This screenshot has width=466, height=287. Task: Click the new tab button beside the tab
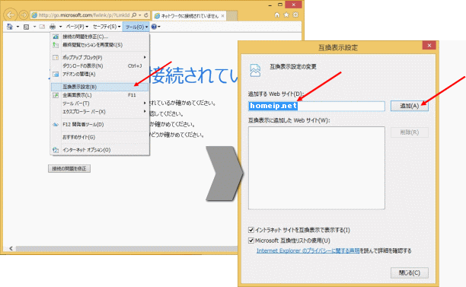(232, 15)
